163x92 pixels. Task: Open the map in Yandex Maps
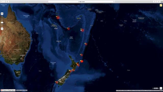(x=8, y=90)
